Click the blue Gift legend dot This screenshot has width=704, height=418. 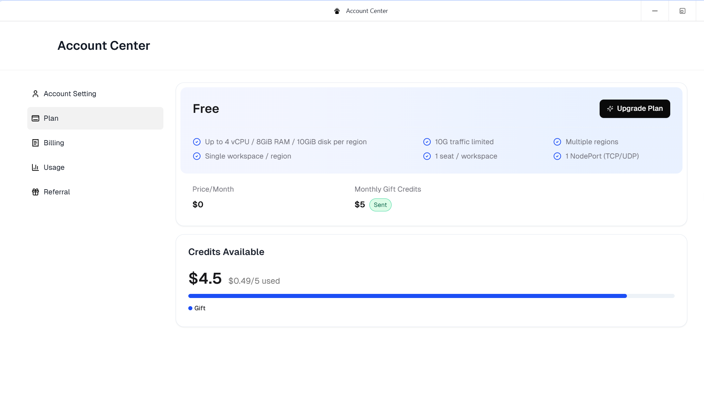click(x=190, y=308)
